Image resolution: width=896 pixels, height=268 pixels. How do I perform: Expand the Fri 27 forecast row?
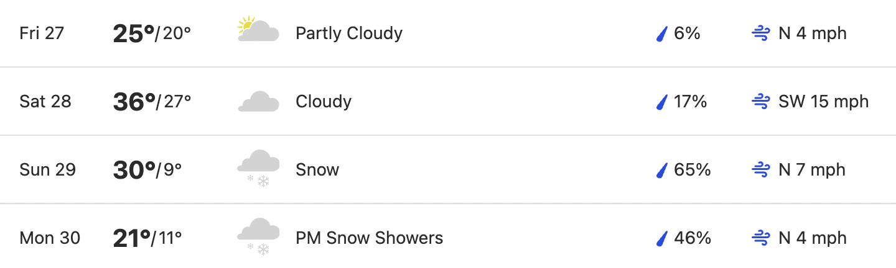[x=448, y=33]
